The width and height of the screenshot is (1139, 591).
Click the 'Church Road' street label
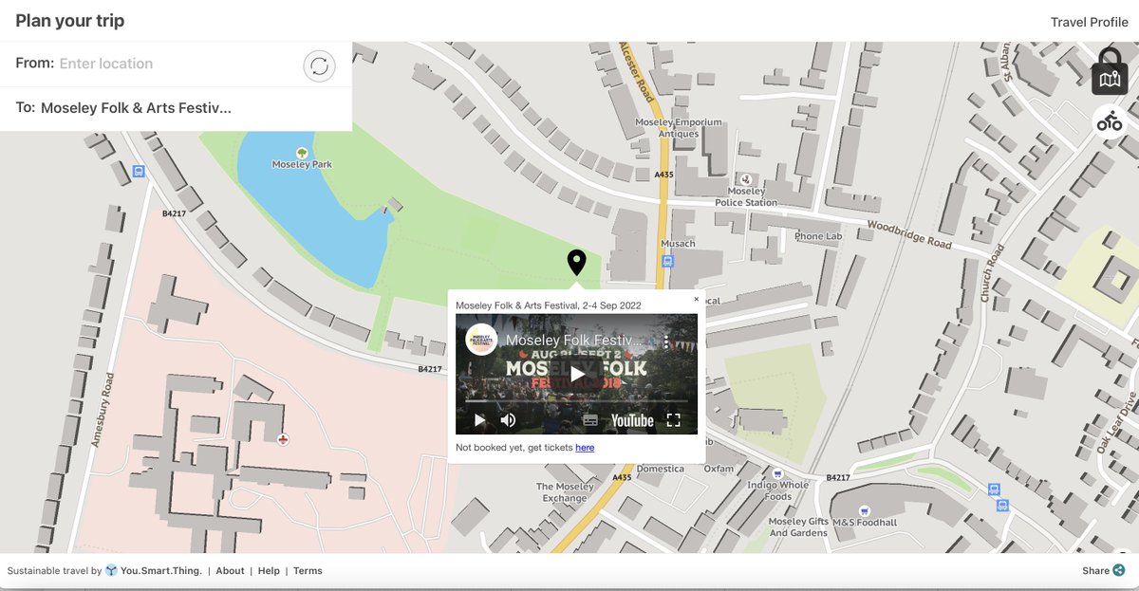point(991,273)
